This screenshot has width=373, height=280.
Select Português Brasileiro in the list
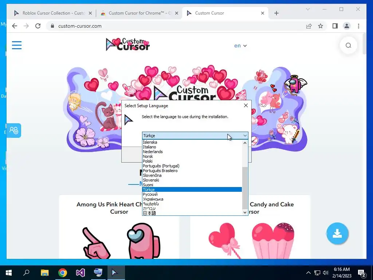point(192,171)
